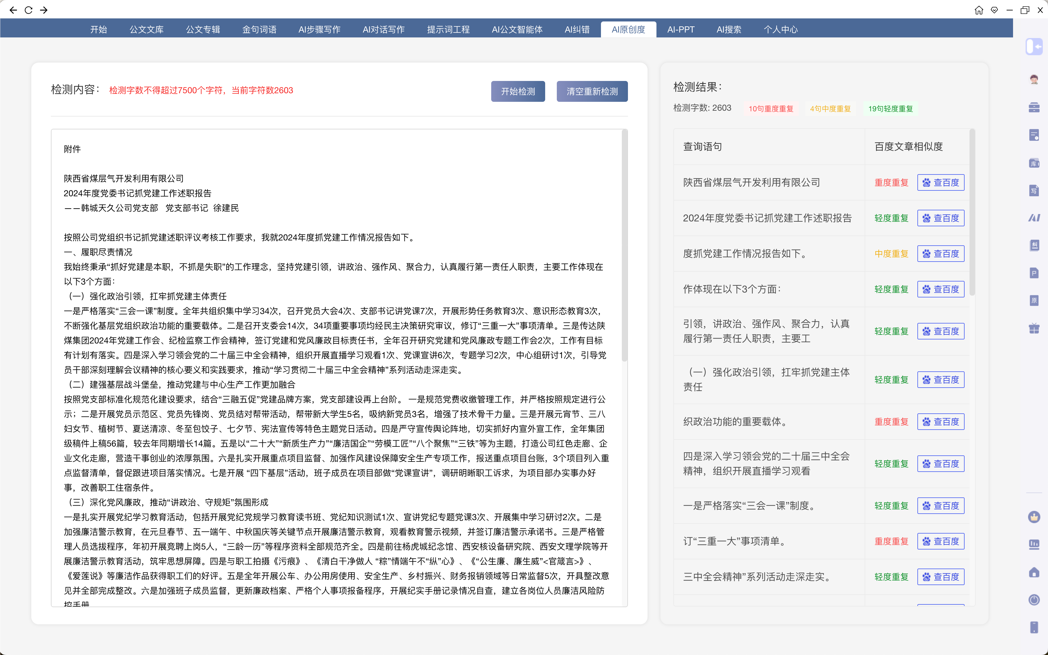Click the mobile phone icon in sidebar

point(1034,627)
